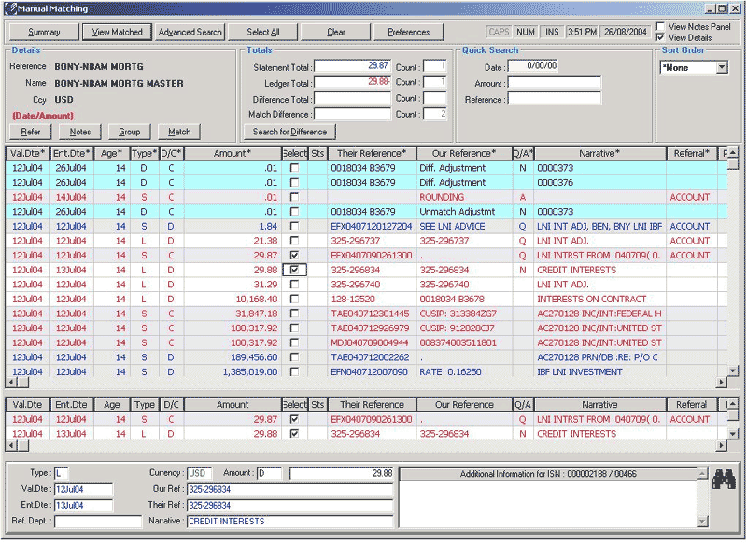Click Search for Difference button
This screenshot has width=747, height=544.
coord(289,133)
